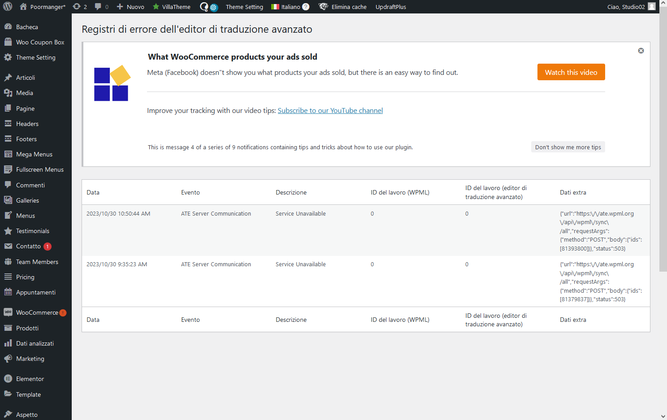Screen dimensions: 667x420
Task: Click the Dati analizzati chart icon
Action: (x=8, y=343)
